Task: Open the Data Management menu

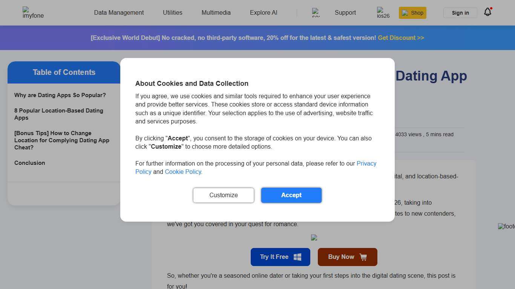Action: (119, 12)
